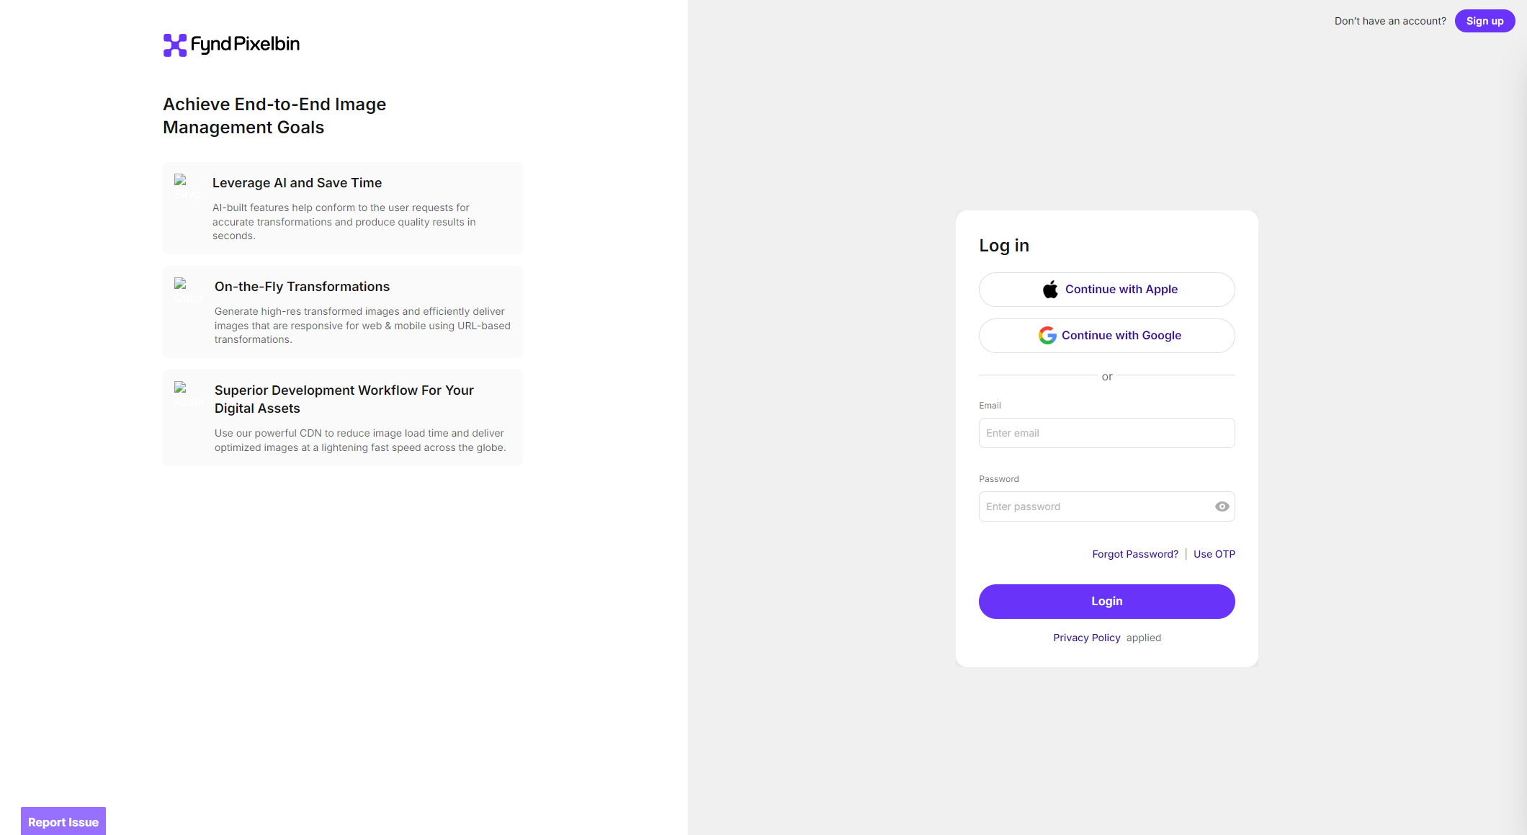The width and height of the screenshot is (1527, 835).
Task: Click the Fynd Pixelbin logo
Action: point(231,45)
